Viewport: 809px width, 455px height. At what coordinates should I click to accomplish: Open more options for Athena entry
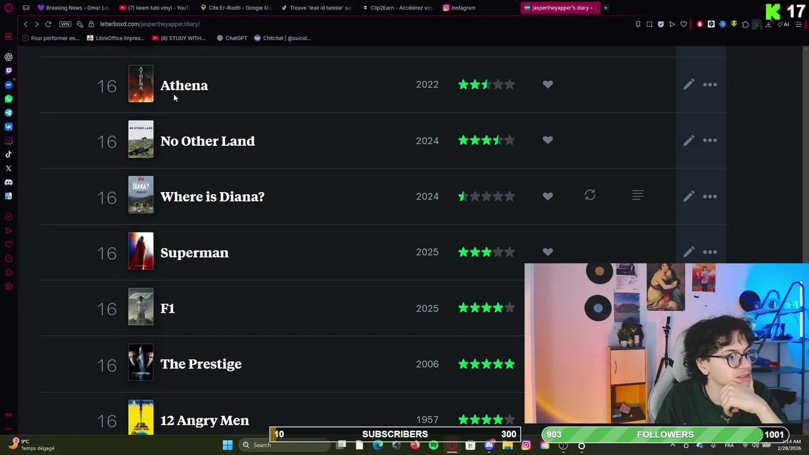point(710,85)
